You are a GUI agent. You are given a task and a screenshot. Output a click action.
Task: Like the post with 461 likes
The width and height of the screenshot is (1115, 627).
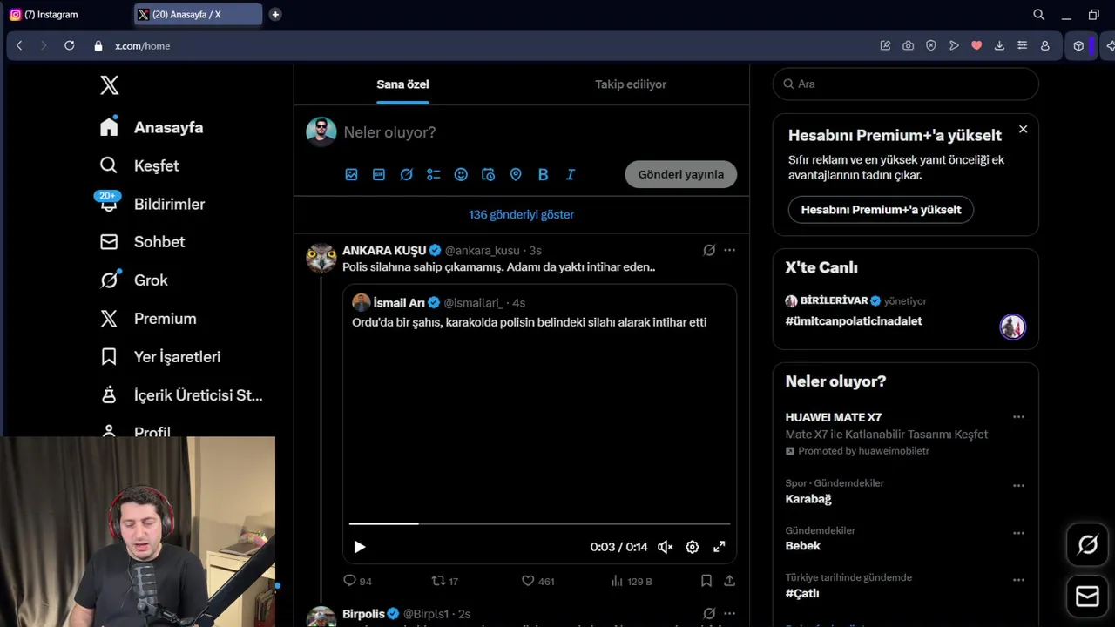pos(537,581)
